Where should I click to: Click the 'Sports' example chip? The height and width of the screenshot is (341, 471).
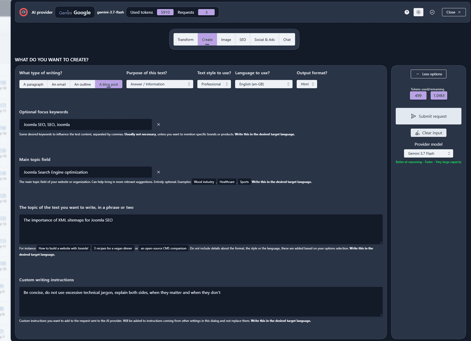[x=245, y=182]
